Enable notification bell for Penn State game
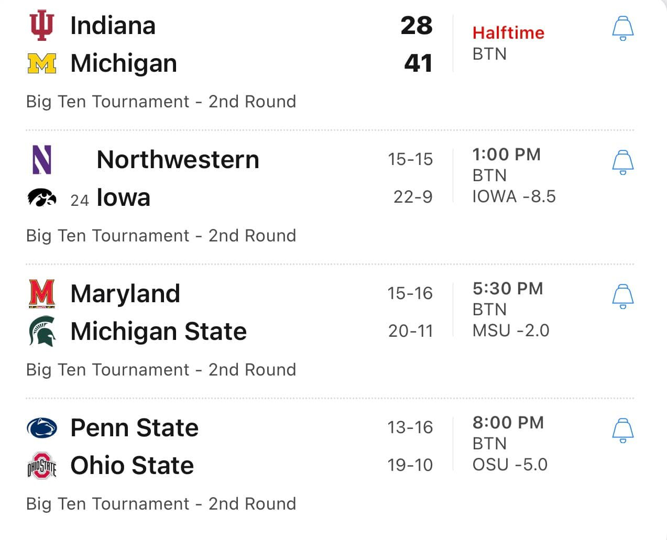The width and height of the screenshot is (667, 540). (x=622, y=431)
